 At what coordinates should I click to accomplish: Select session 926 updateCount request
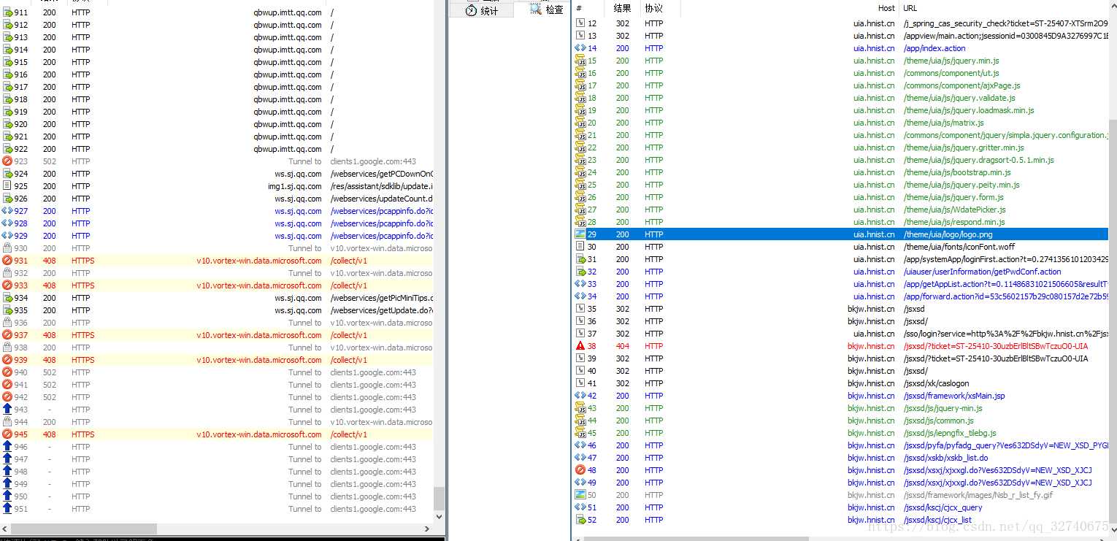tap(217, 199)
